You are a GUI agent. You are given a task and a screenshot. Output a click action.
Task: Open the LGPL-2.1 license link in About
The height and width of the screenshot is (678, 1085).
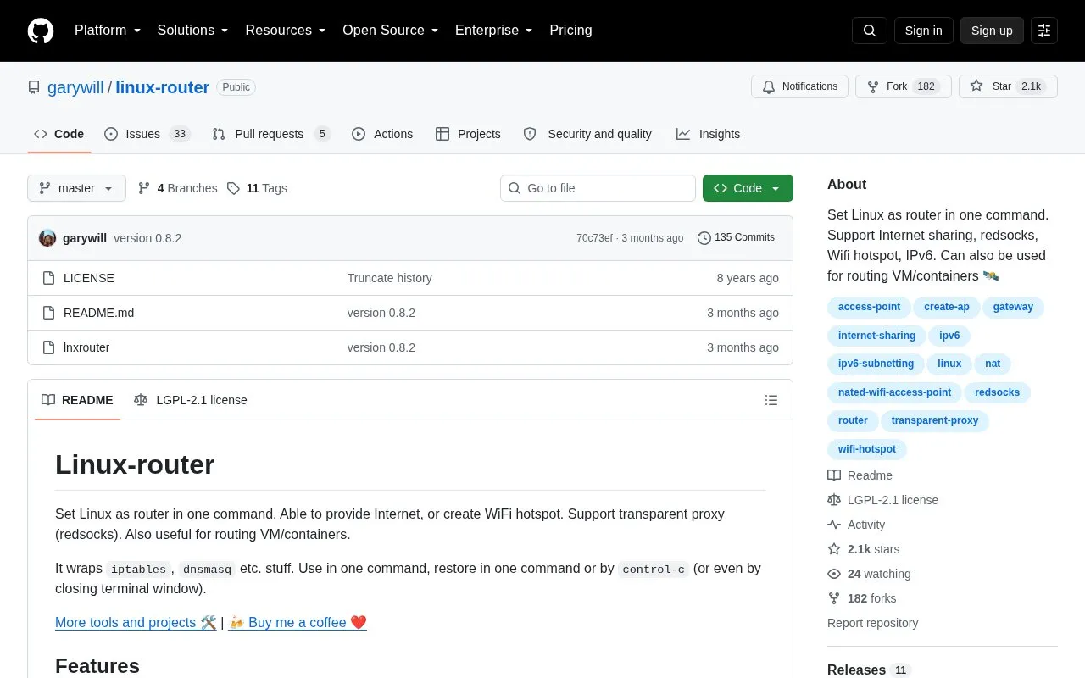(882, 500)
